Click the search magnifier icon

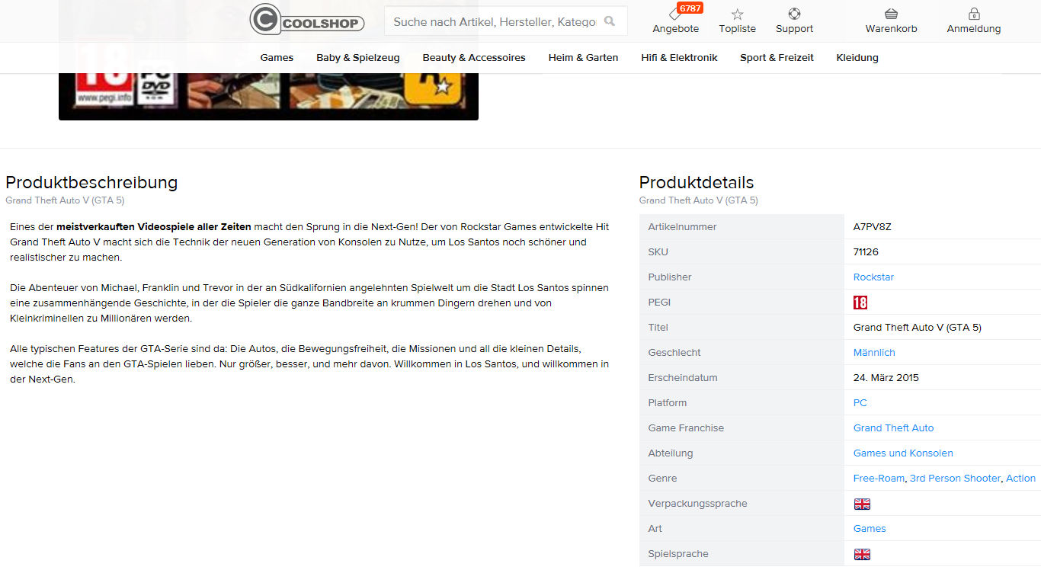tap(610, 21)
